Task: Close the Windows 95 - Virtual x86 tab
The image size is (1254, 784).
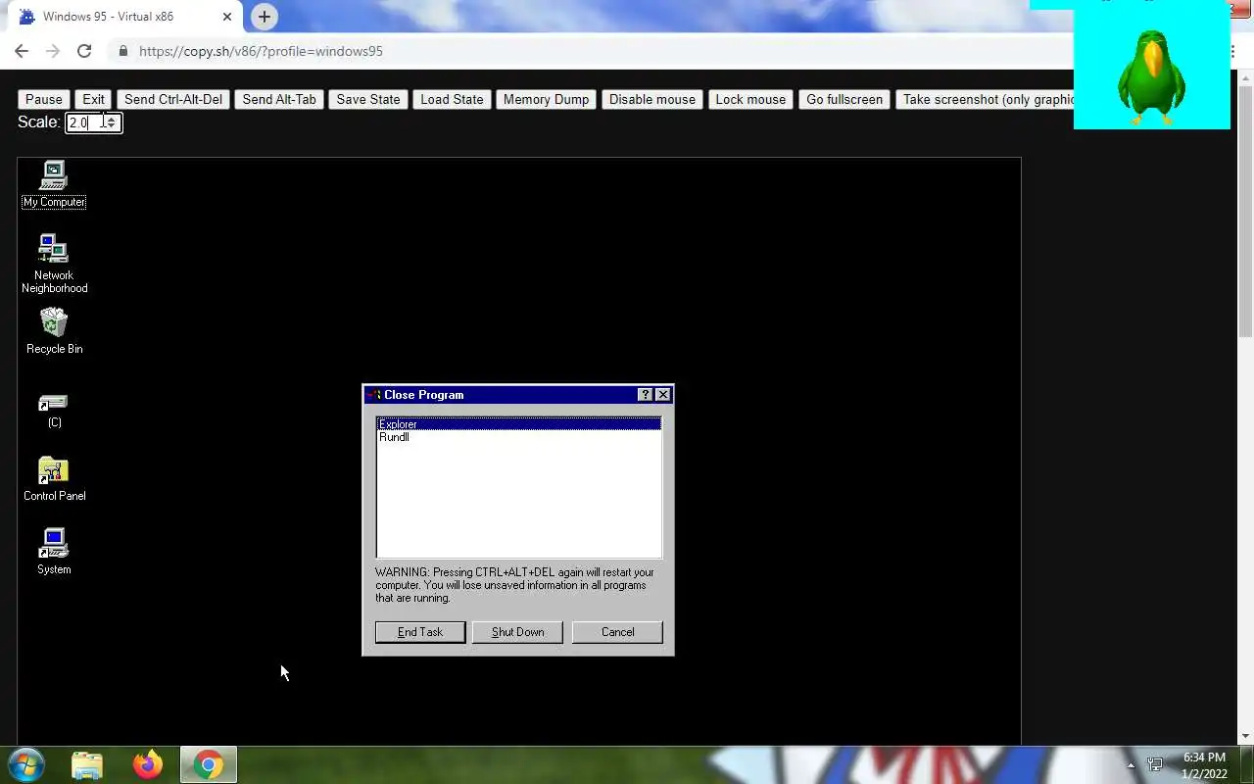Action: coord(227,17)
